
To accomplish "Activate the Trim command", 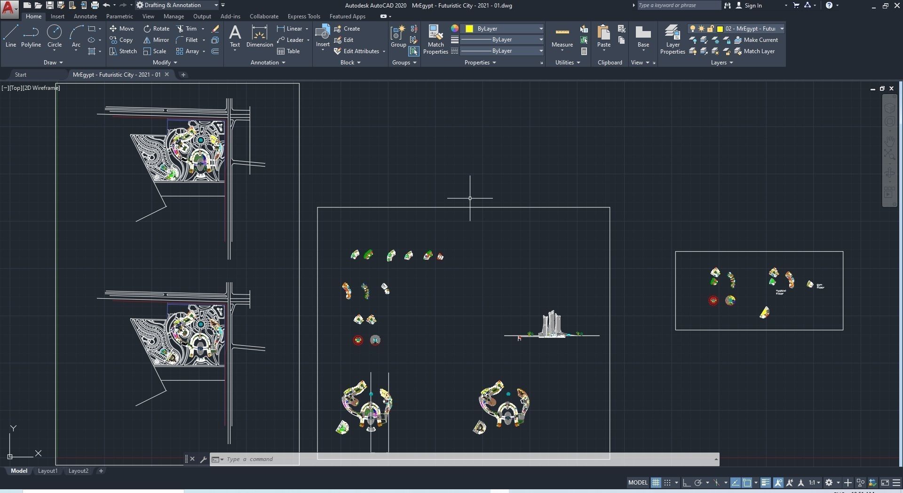I will (x=187, y=29).
